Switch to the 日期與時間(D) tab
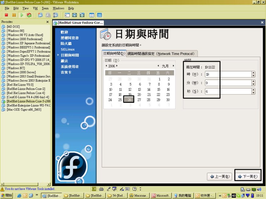The image size is (266, 199). (114, 53)
